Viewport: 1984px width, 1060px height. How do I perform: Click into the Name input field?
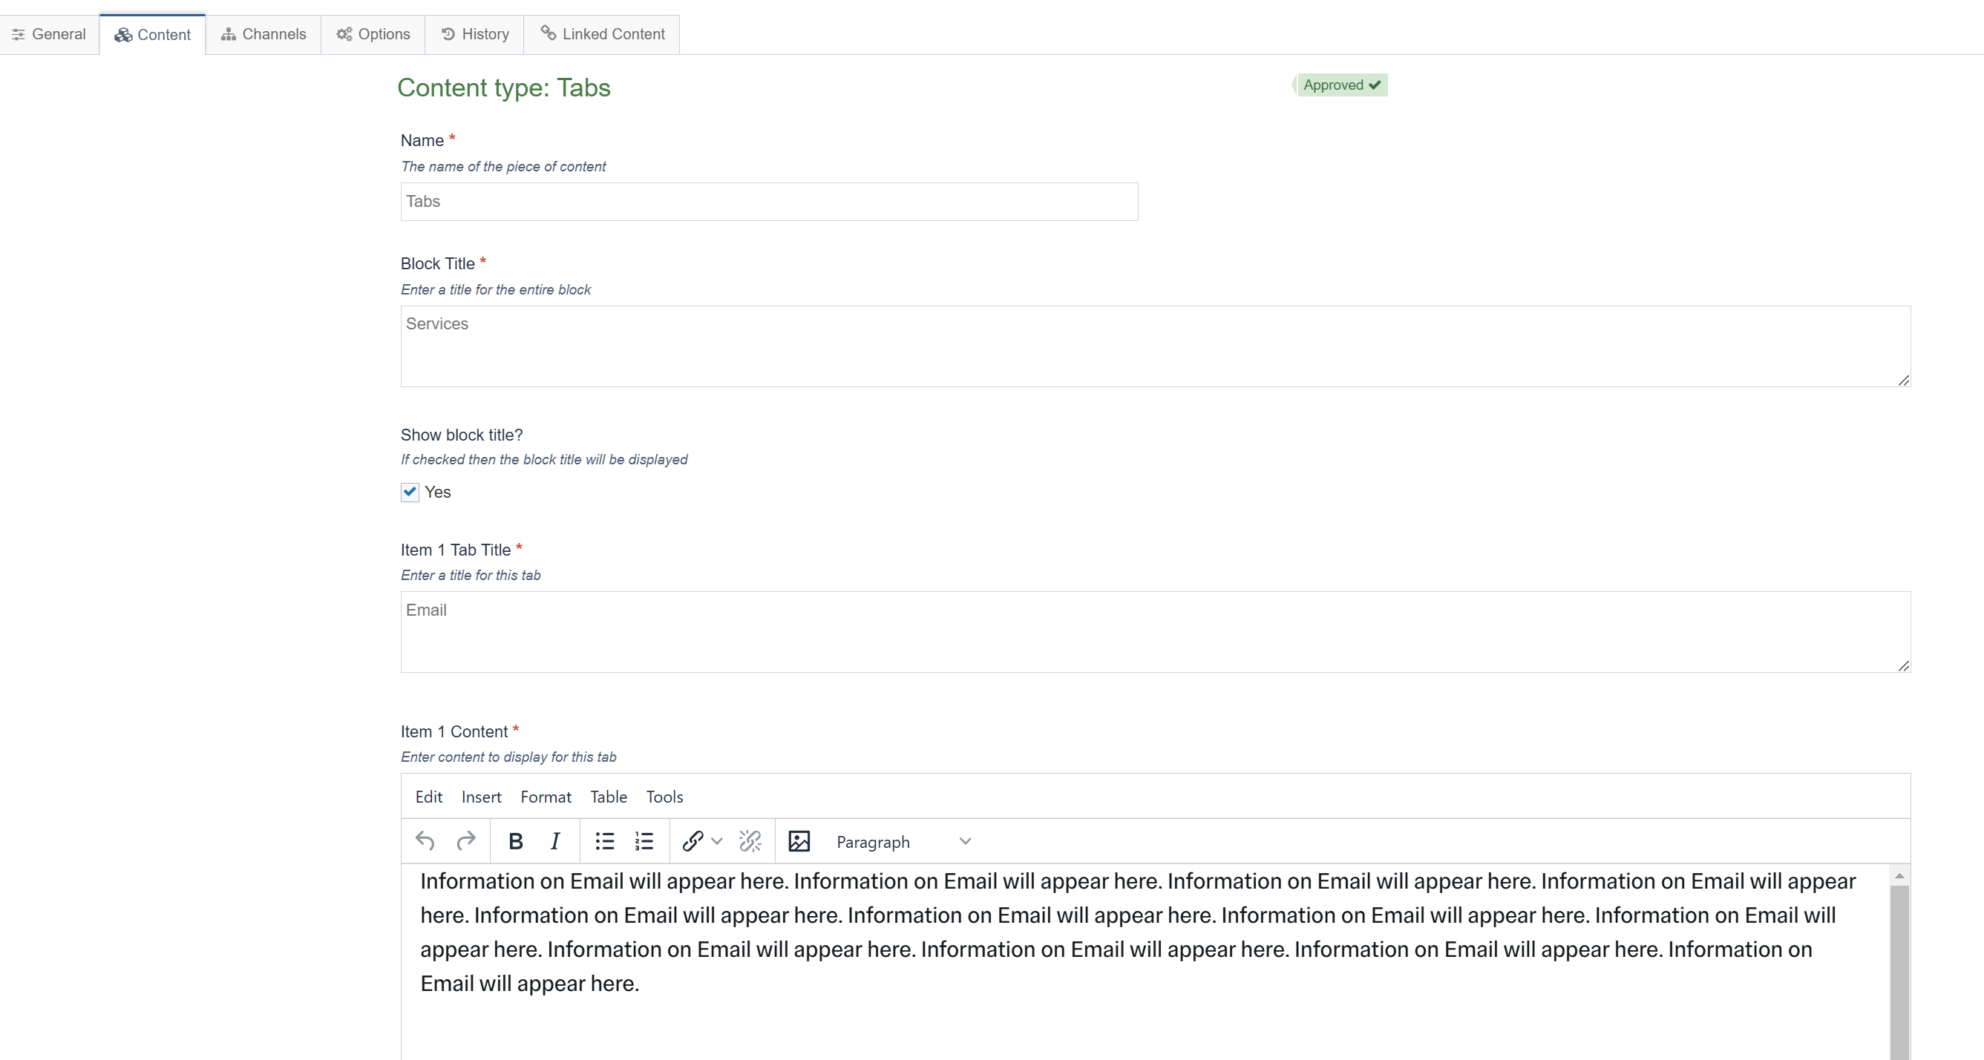pos(769,202)
